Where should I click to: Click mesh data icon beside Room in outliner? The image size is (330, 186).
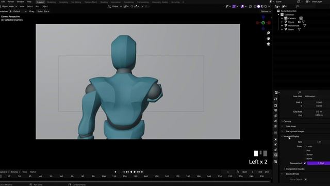[x=299, y=29]
